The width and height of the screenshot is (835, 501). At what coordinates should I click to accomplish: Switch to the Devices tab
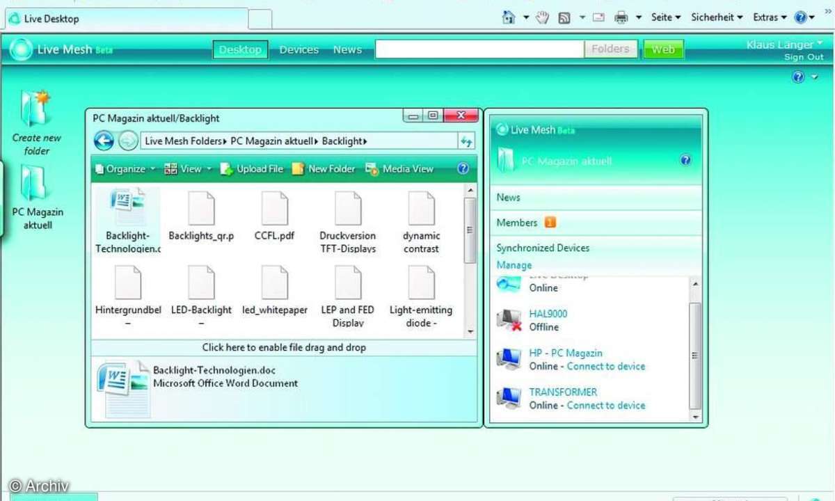[x=299, y=49]
